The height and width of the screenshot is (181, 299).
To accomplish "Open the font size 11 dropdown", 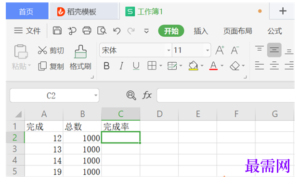I will click(x=208, y=50).
